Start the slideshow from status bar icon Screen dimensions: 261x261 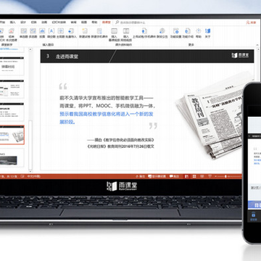[x=210, y=176]
